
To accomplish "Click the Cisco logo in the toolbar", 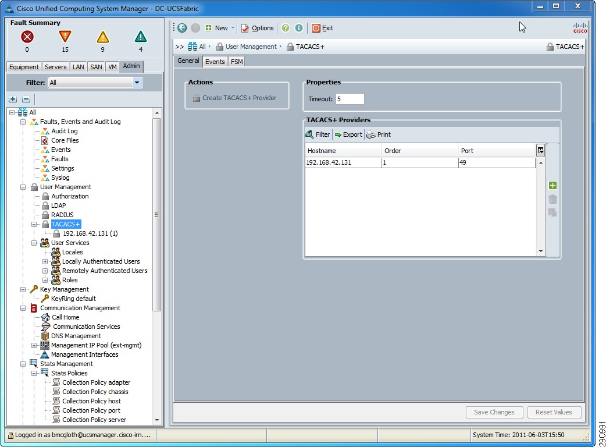I will coord(580,28).
